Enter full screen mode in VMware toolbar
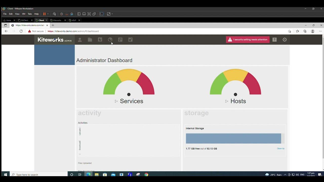The width and height of the screenshot is (324, 182). [x=89, y=14]
